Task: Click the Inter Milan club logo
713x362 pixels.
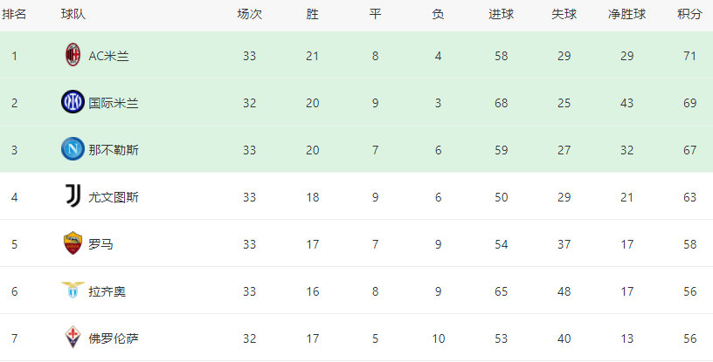Action: pyautogui.click(x=73, y=102)
